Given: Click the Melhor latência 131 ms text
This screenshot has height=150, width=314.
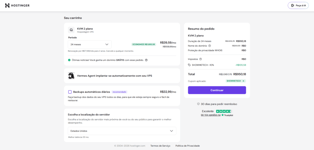Looking at the screenshot, I should 78,137.
